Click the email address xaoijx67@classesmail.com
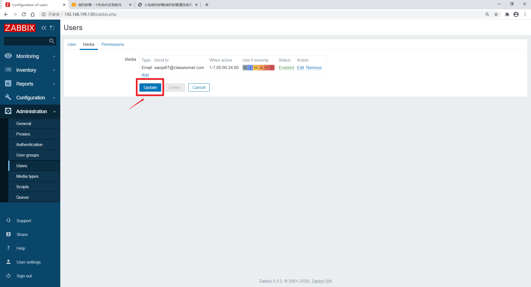 179,68
